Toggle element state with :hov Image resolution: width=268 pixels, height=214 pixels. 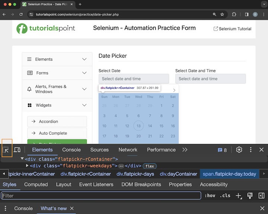pos(210,196)
